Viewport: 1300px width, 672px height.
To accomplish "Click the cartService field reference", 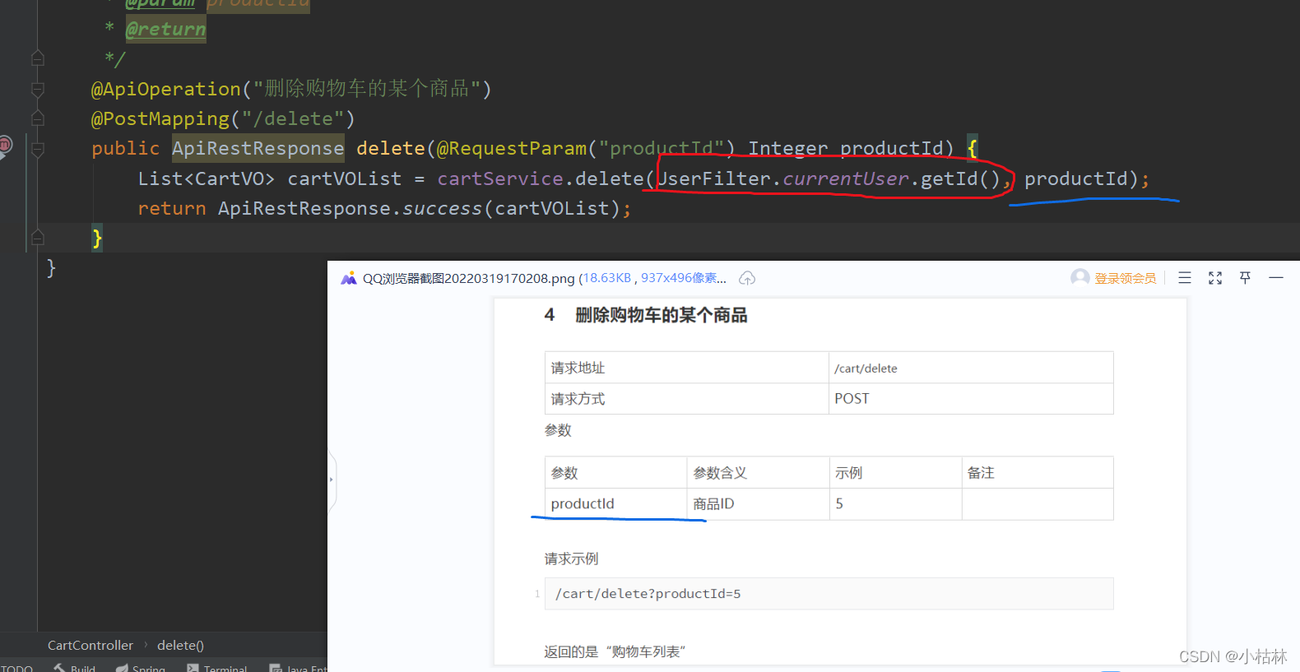I will pyautogui.click(x=500, y=178).
